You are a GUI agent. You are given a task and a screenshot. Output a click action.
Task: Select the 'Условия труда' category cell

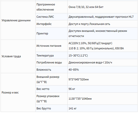point(18,56)
